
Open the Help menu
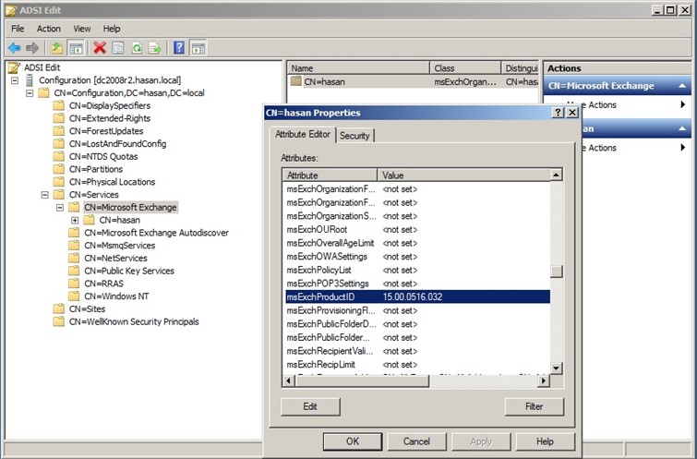[112, 29]
